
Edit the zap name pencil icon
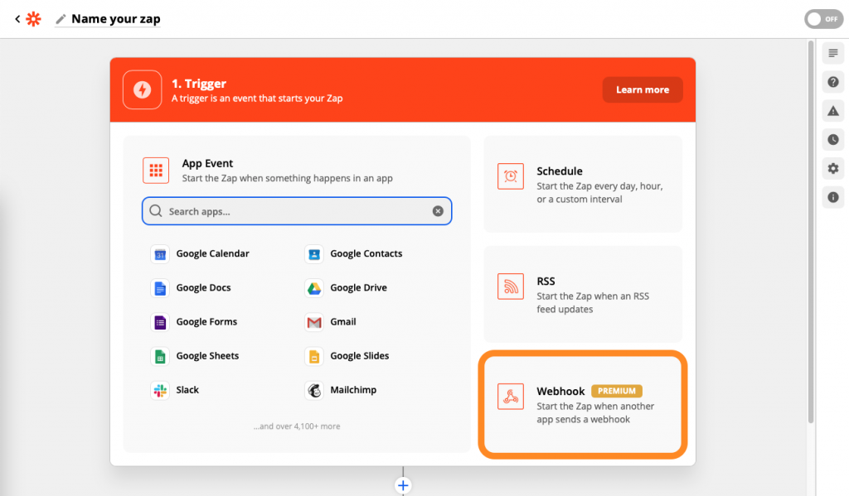pyautogui.click(x=61, y=19)
